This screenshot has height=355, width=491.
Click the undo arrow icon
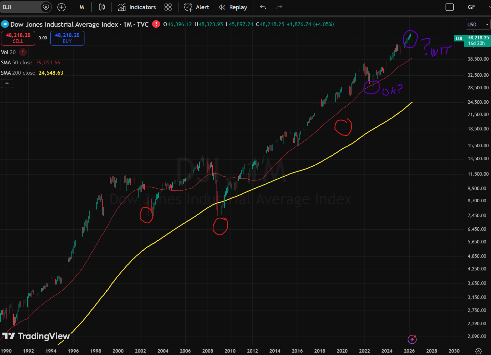pos(263,7)
